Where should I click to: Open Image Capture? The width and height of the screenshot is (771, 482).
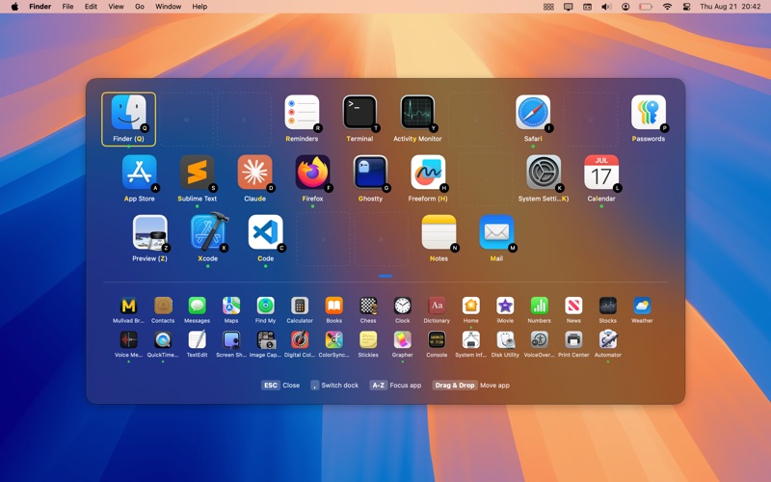[266, 340]
